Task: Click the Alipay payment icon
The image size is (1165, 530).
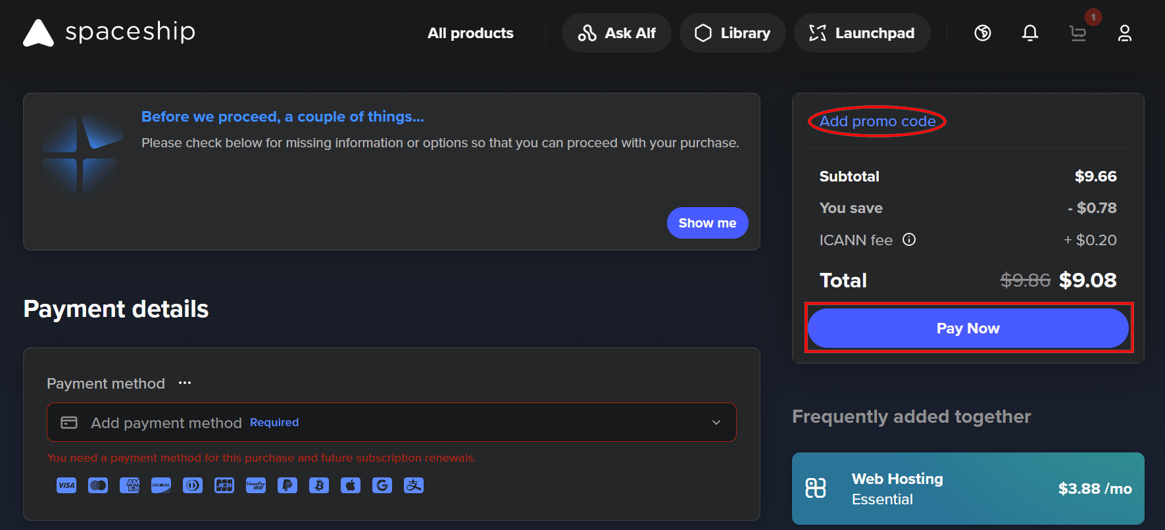Action: 414,485
